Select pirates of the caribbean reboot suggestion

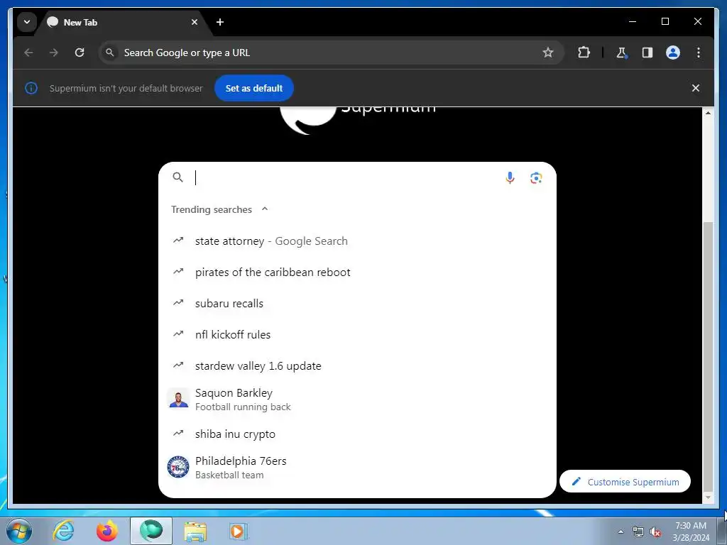tap(357, 272)
